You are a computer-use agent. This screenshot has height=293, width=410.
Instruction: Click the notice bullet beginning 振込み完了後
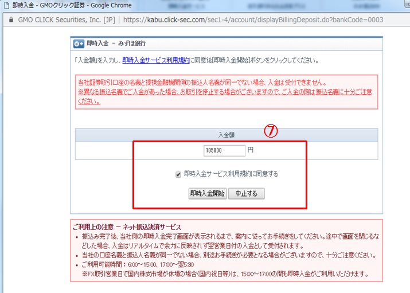point(231,241)
